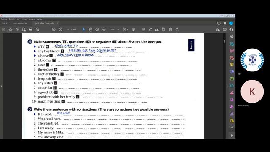The height and width of the screenshot is (152, 270).
Task: Go to previous page with up arrow
Action: coord(54,30)
